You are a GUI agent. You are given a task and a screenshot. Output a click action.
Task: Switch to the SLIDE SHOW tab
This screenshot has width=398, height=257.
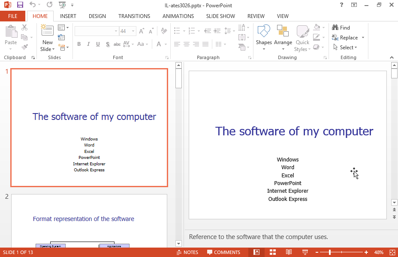coord(220,16)
